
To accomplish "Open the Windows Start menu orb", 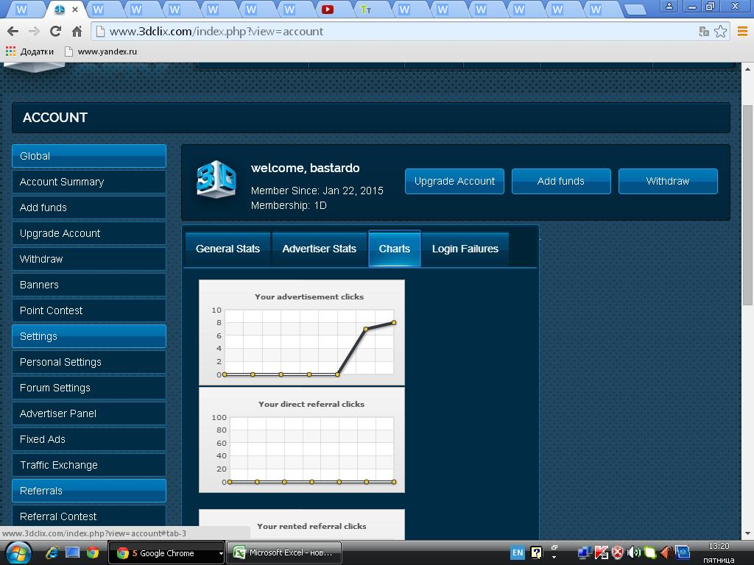I will pos(18,553).
